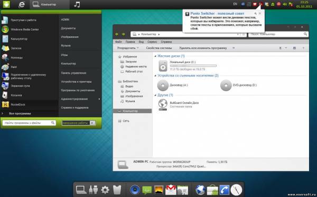The width and height of the screenshot is (317, 197).
Task: Collapse the Другие (1) group
Action: click(x=155, y=95)
